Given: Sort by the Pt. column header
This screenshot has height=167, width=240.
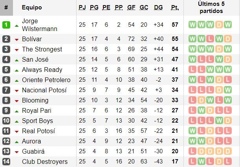Looking at the screenshot, I should 175,7.
